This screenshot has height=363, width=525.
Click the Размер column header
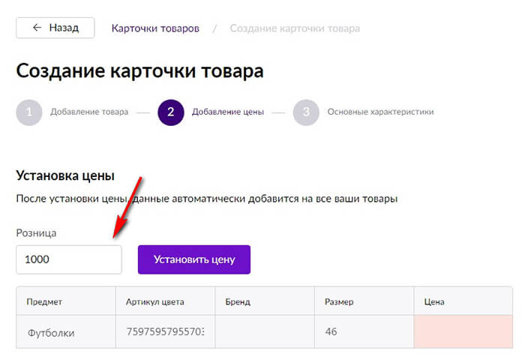339,302
